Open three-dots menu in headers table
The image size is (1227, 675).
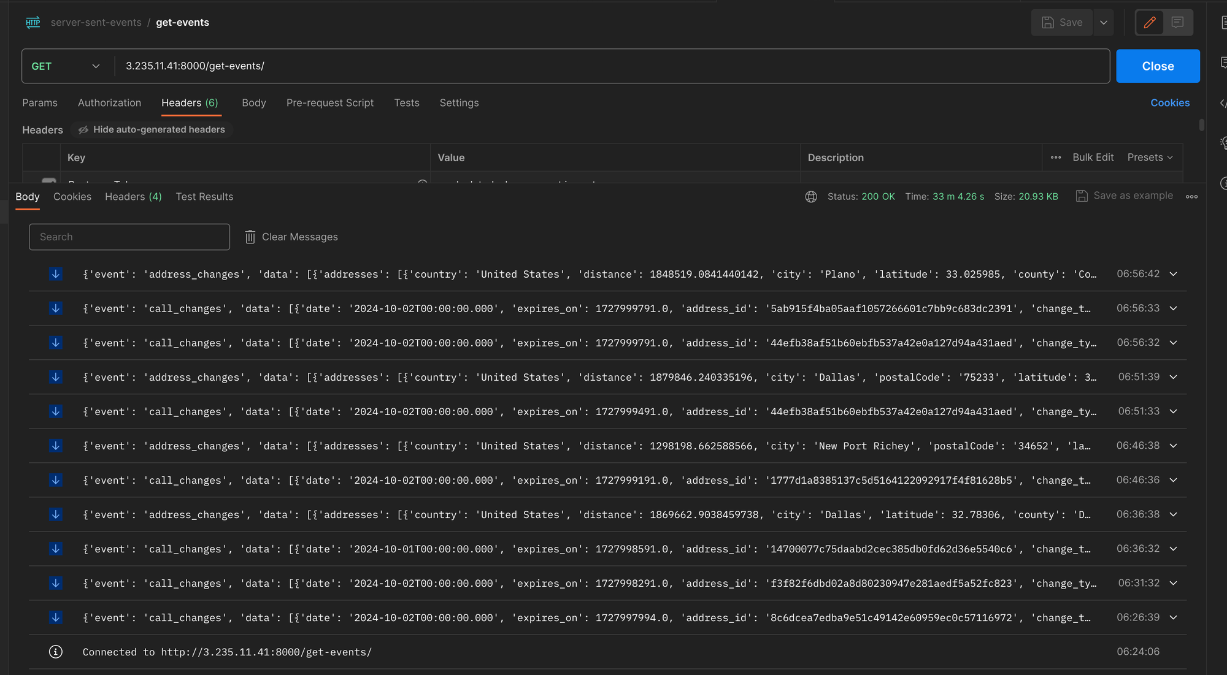(1056, 158)
